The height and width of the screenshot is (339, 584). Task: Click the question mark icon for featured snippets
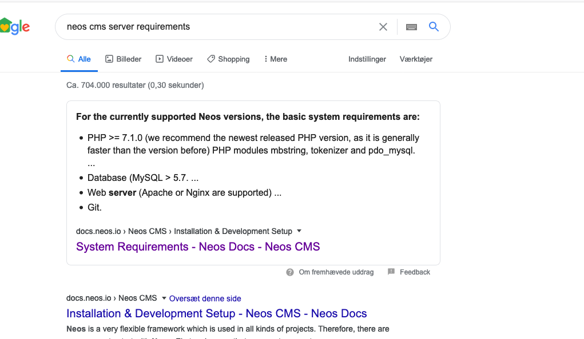point(290,272)
